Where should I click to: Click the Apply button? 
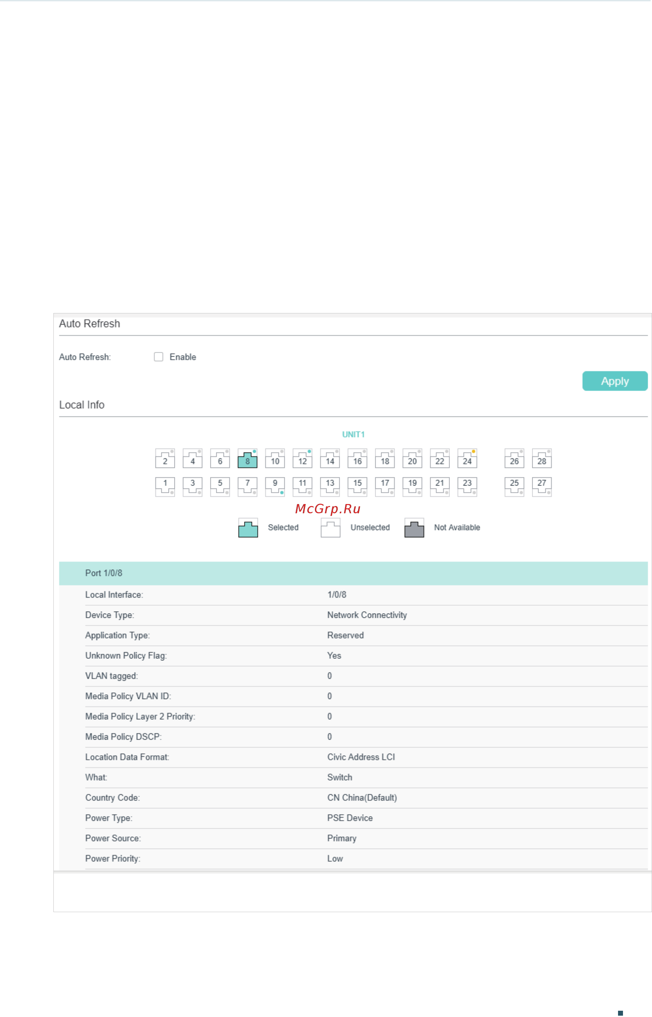(x=615, y=381)
